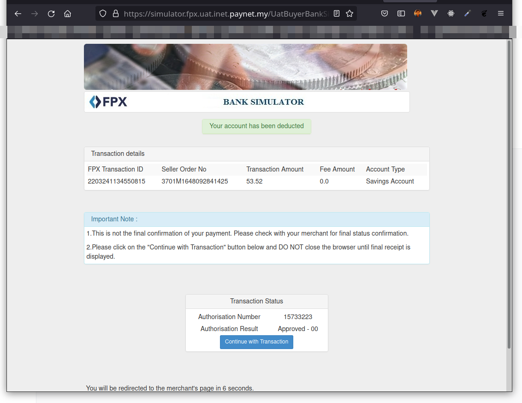522x403 pixels.
Task: Click the account deducted success alert
Action: tap(256, 126)
